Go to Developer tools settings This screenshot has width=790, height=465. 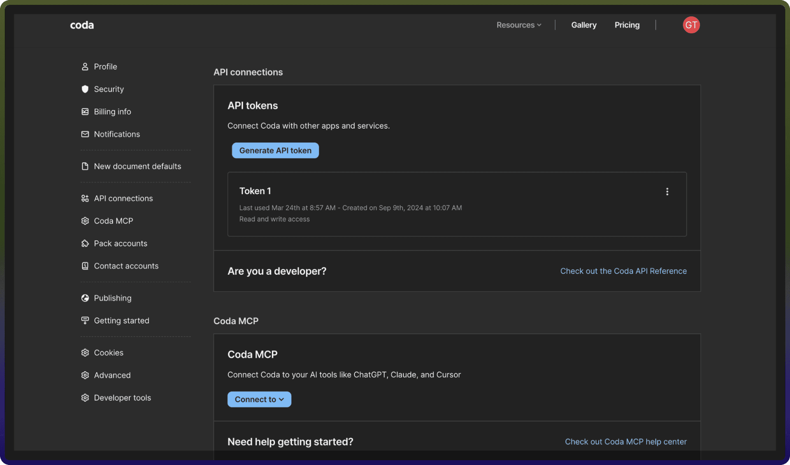123,398
